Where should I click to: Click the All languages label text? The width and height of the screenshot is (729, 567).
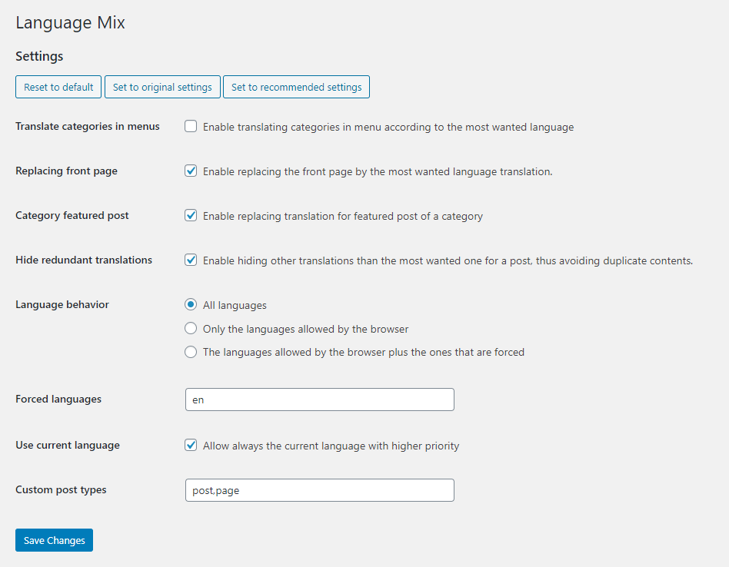235,306
